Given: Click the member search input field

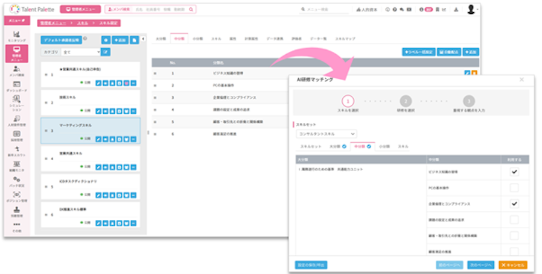Looking at the screenshot, I should [159, 9].
